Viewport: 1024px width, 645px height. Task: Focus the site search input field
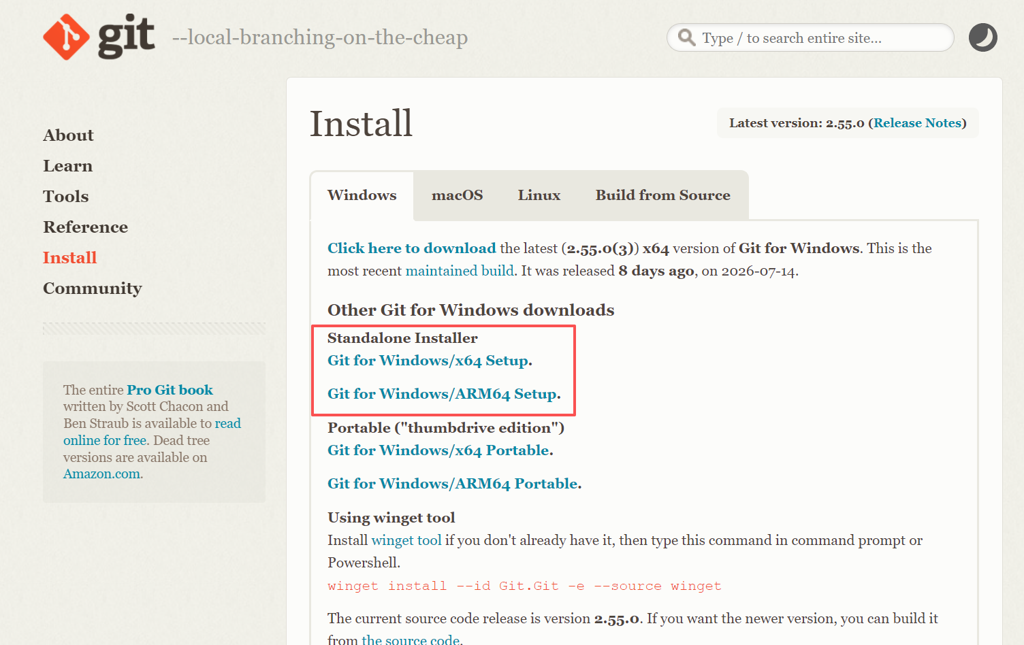coord(810,37)
